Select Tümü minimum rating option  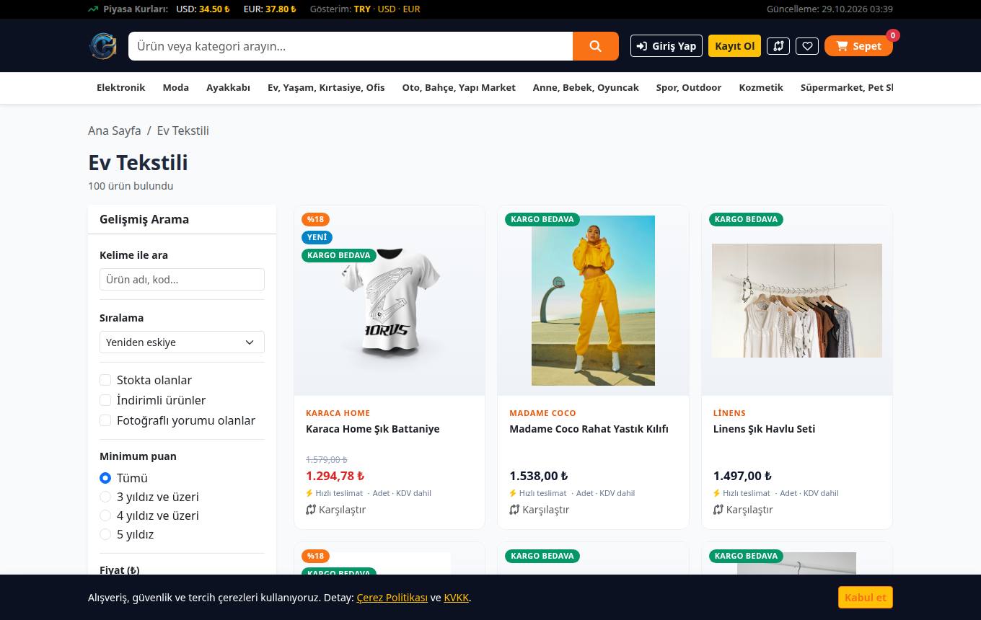(105, 478)
